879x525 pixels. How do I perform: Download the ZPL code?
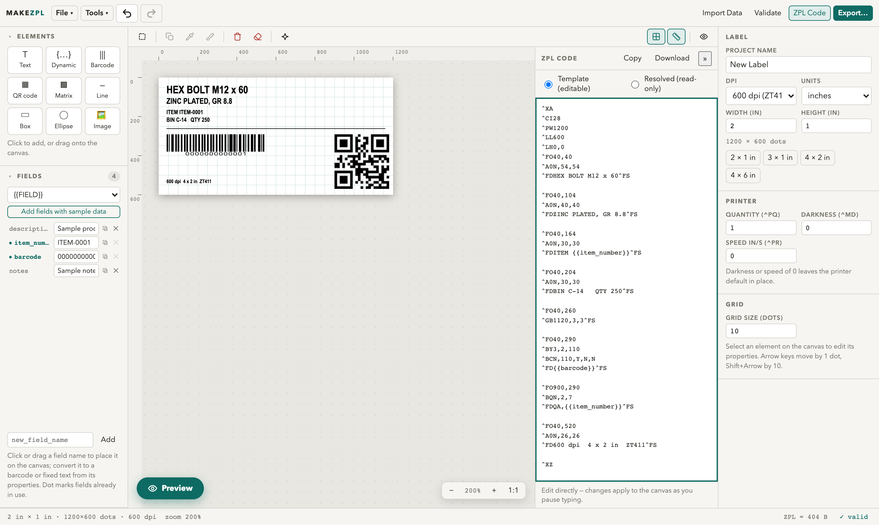[x=672, y=58]
